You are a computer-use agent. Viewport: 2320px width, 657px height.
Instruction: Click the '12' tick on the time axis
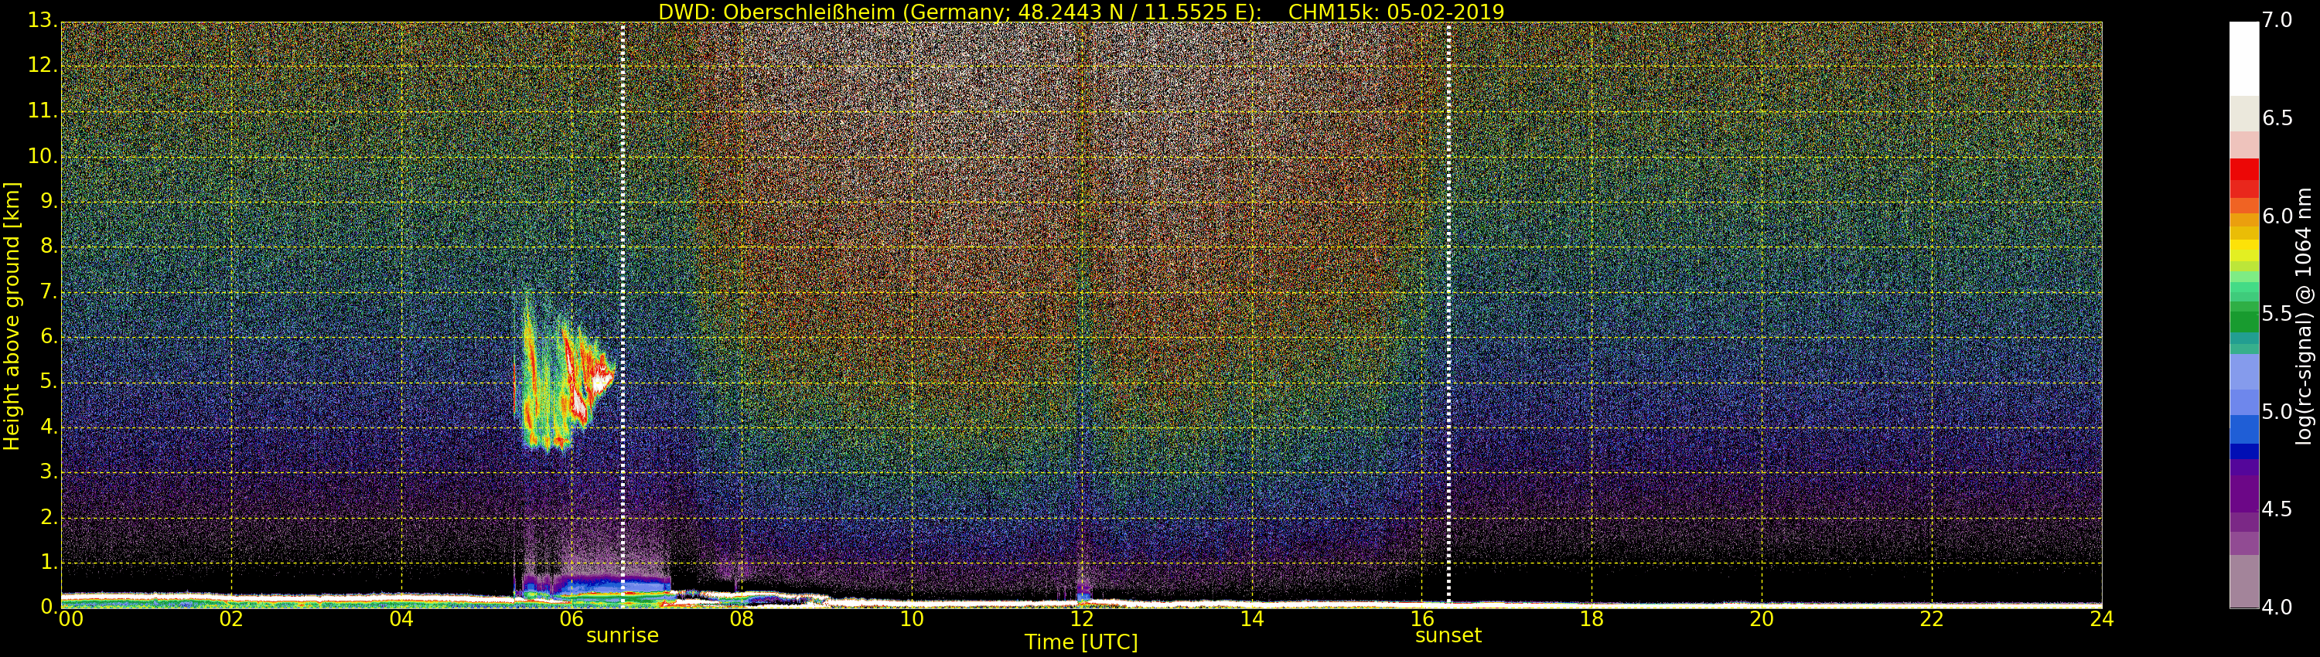click(x=1082, y=619)
